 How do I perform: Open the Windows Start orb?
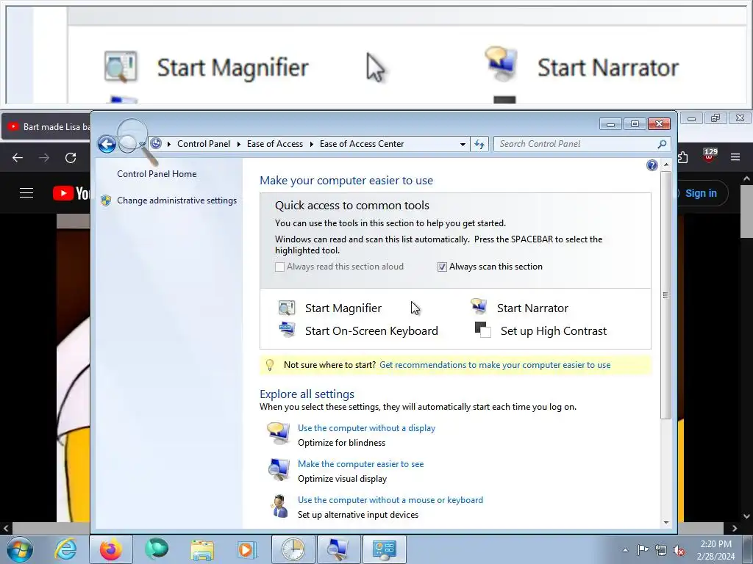[x=20, y=549]
